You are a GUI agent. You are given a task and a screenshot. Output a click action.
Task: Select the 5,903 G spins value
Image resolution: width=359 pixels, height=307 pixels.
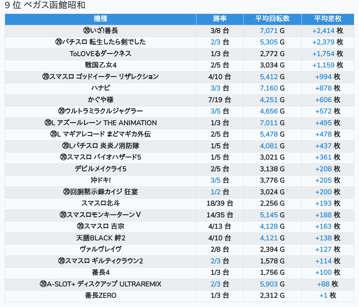pyautogui.click(x=272, y=284)
